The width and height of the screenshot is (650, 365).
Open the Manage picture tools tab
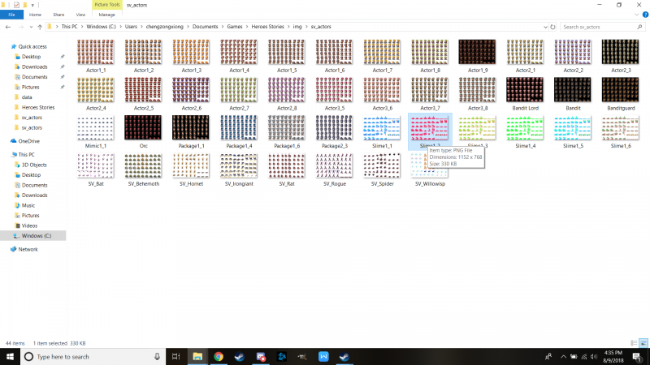pyautogui.click(x=106, y=15)
